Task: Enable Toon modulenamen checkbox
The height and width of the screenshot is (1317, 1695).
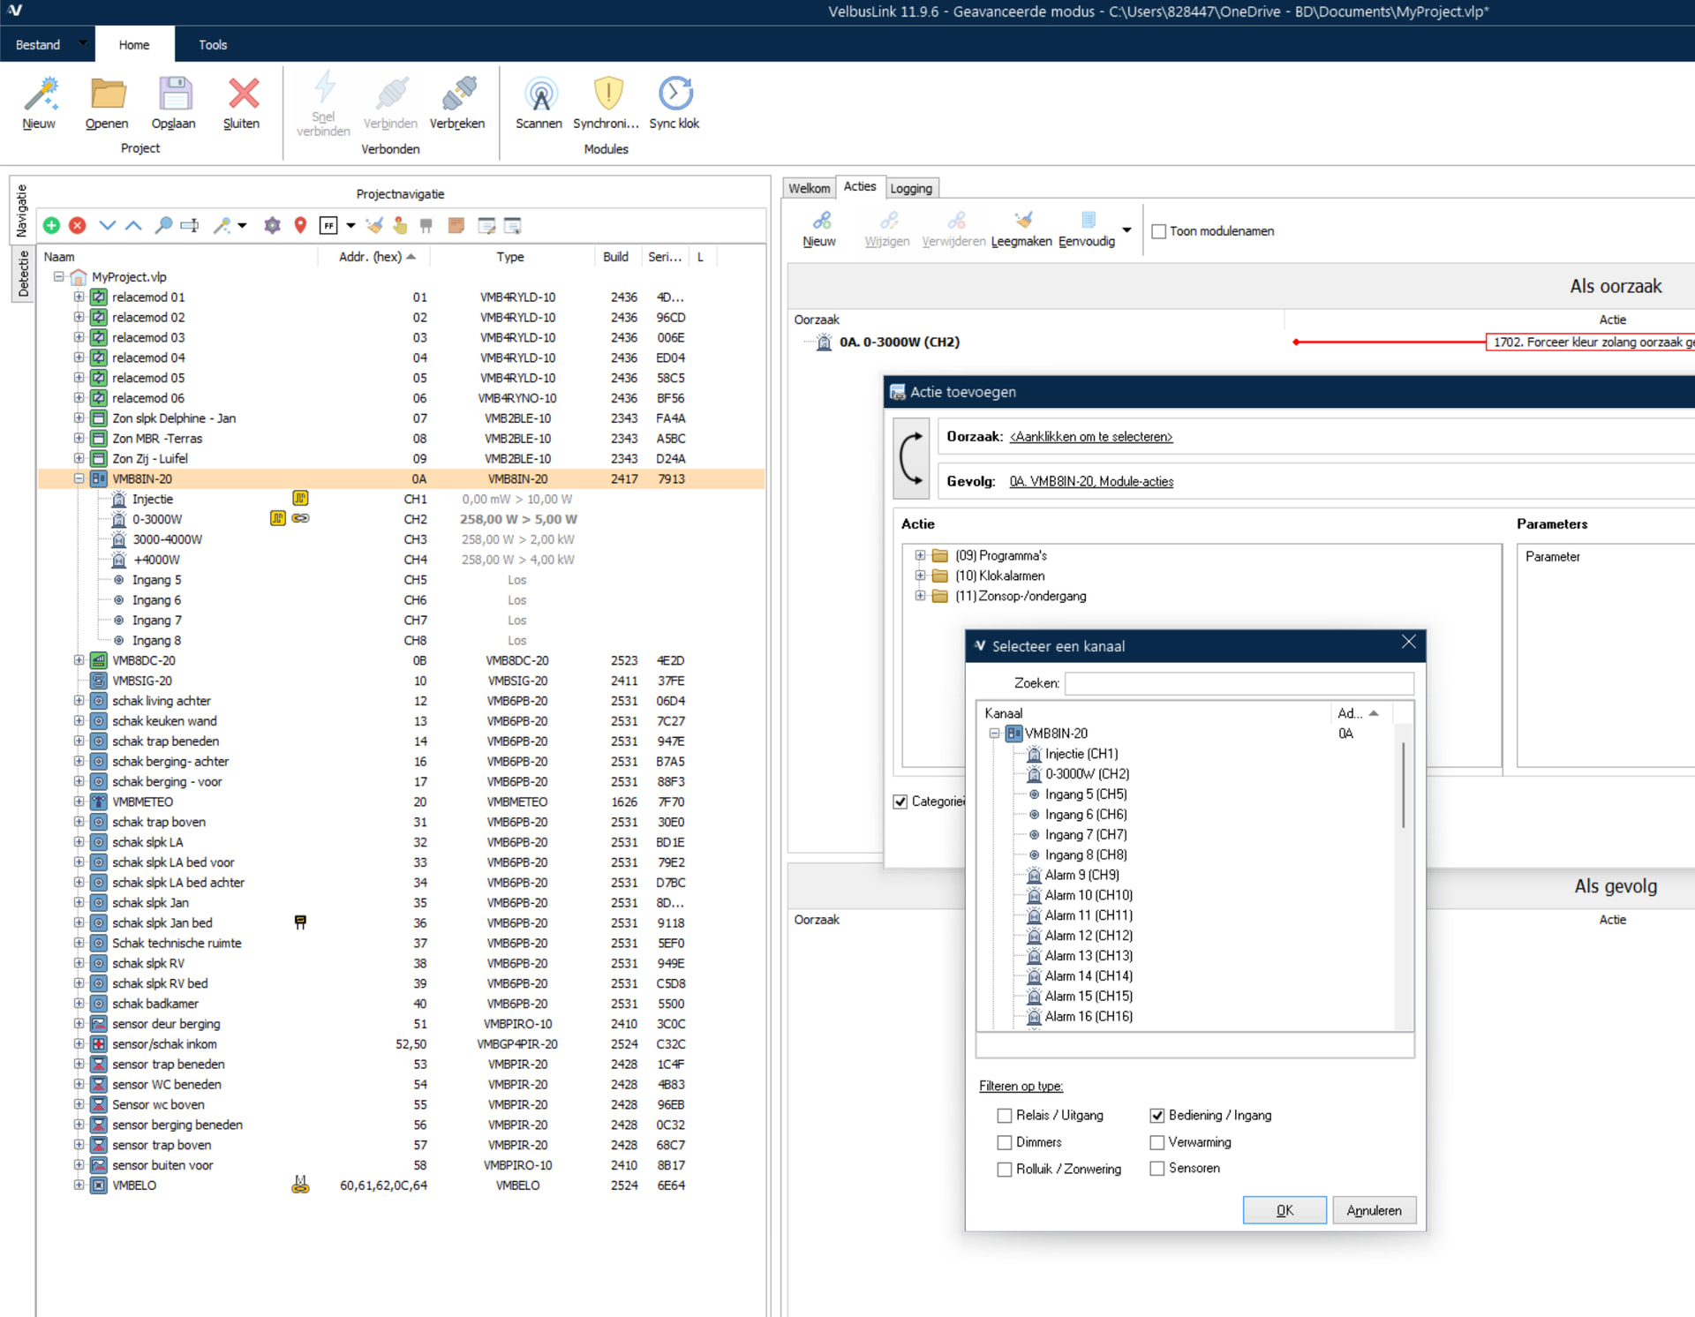Action: [1159, 231]
